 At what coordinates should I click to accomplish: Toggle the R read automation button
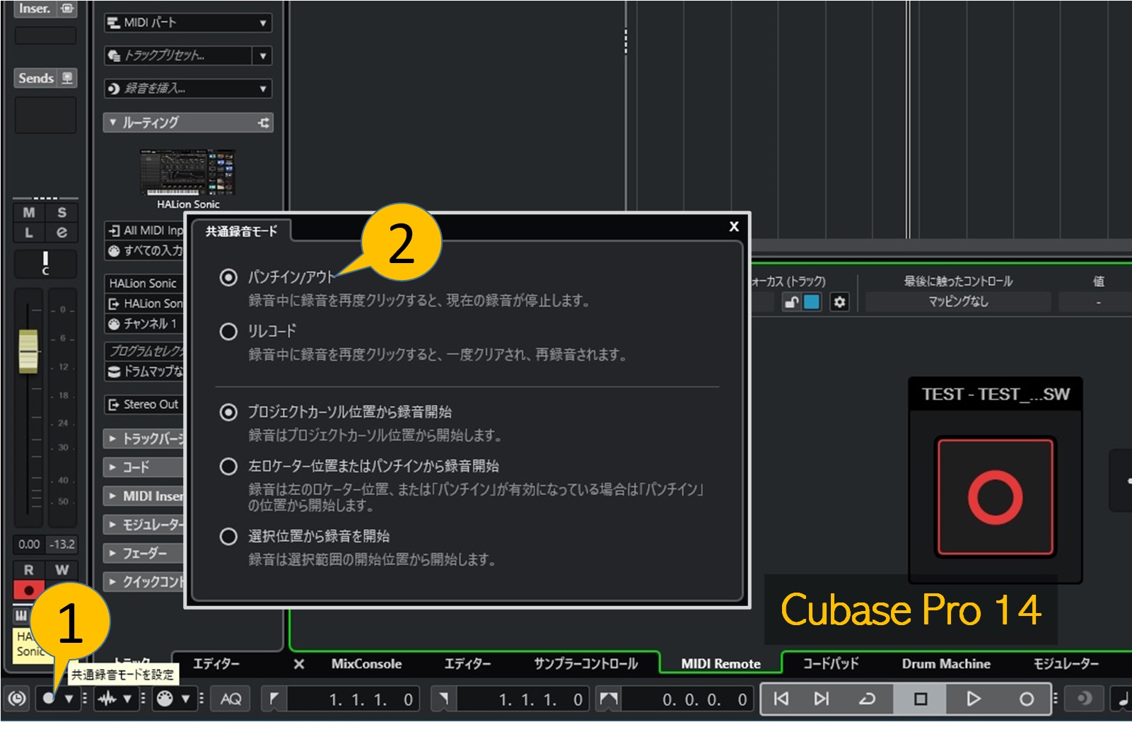[x=29, y=570]
